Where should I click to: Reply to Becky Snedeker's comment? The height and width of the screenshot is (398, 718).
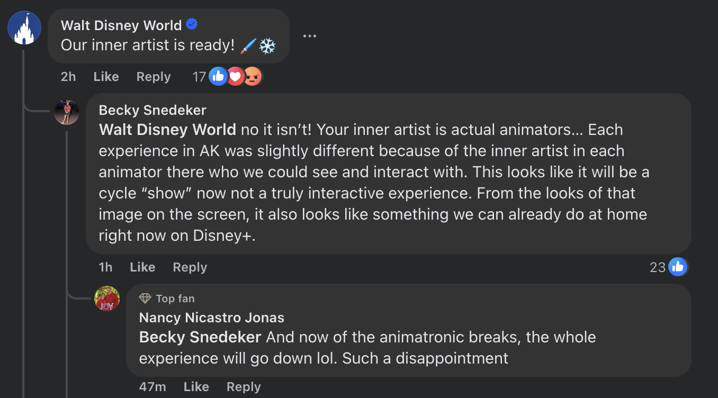[x=190, y=267]
